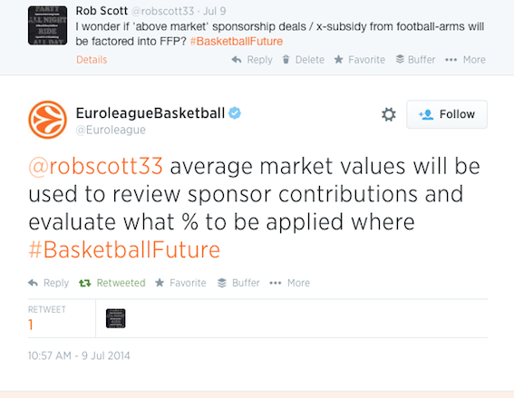Open the 10:57 AM - 9 Jul 2014 timestamp

[x=79, y=355]
